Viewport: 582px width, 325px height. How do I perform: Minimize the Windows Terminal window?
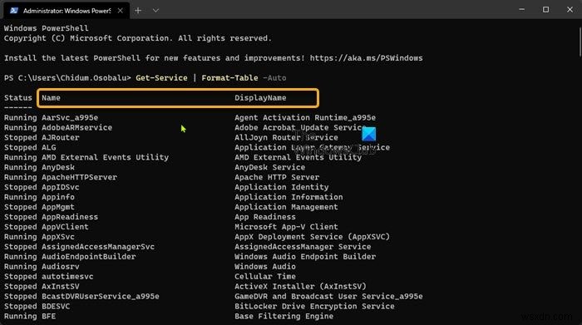coord(521,10)
